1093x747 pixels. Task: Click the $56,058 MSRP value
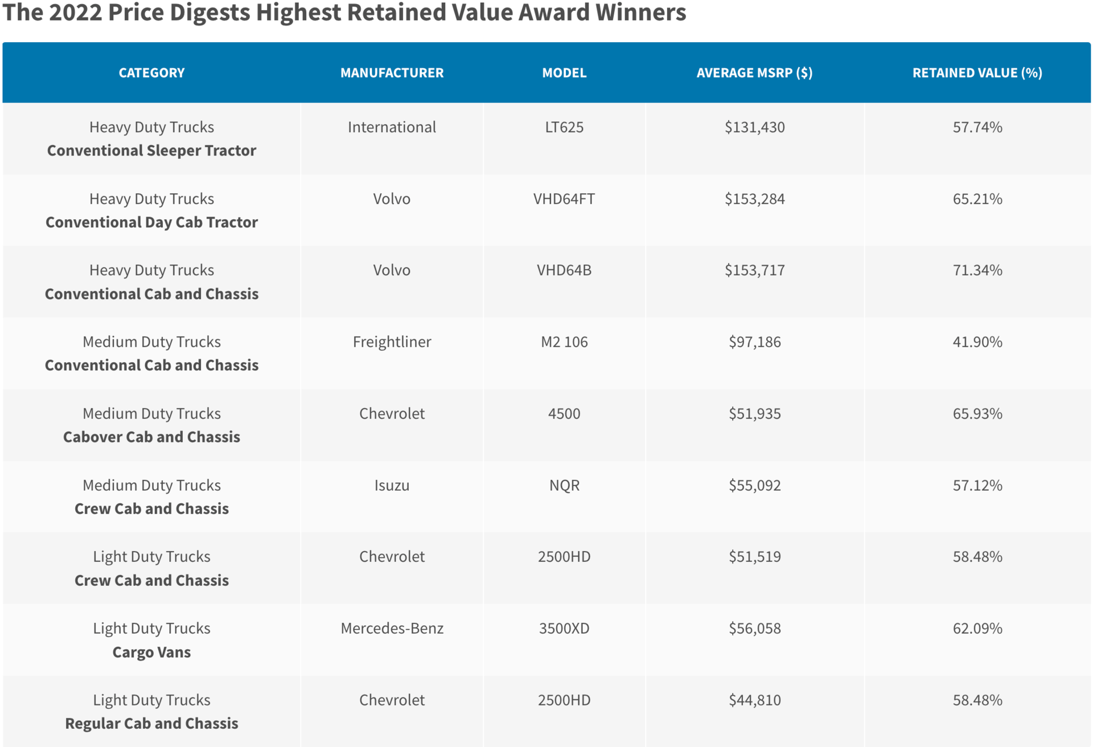coord(754,628)
